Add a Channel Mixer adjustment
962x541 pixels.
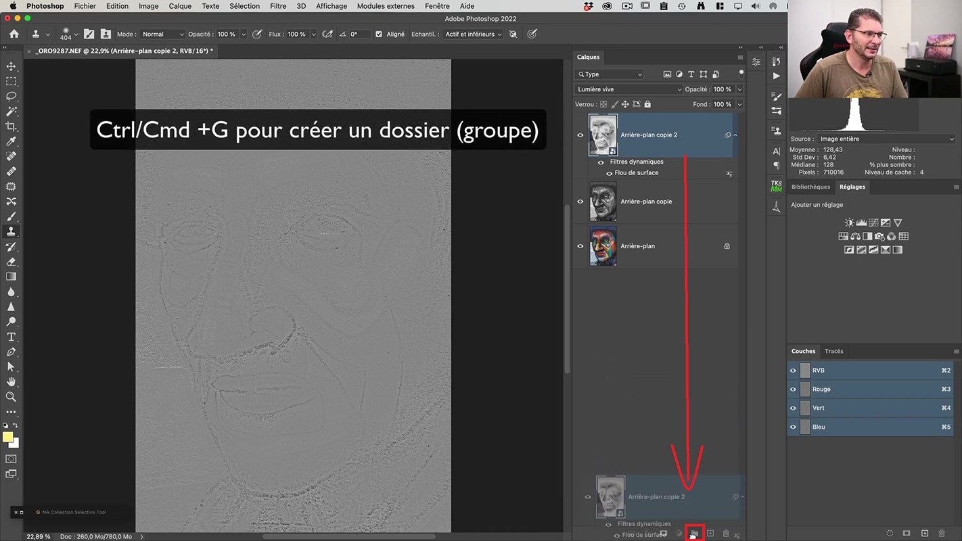coord(892,236)
